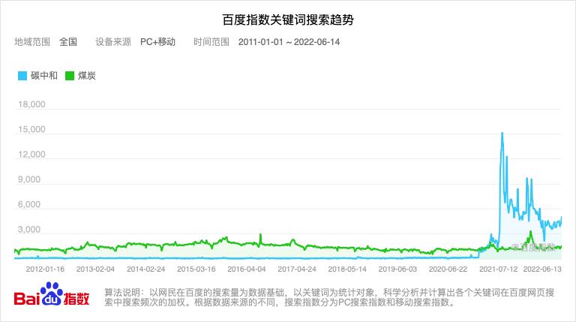Click the 12,000 y-axis label
This screenshot has width=576, height=322.
tap(31, 155)
